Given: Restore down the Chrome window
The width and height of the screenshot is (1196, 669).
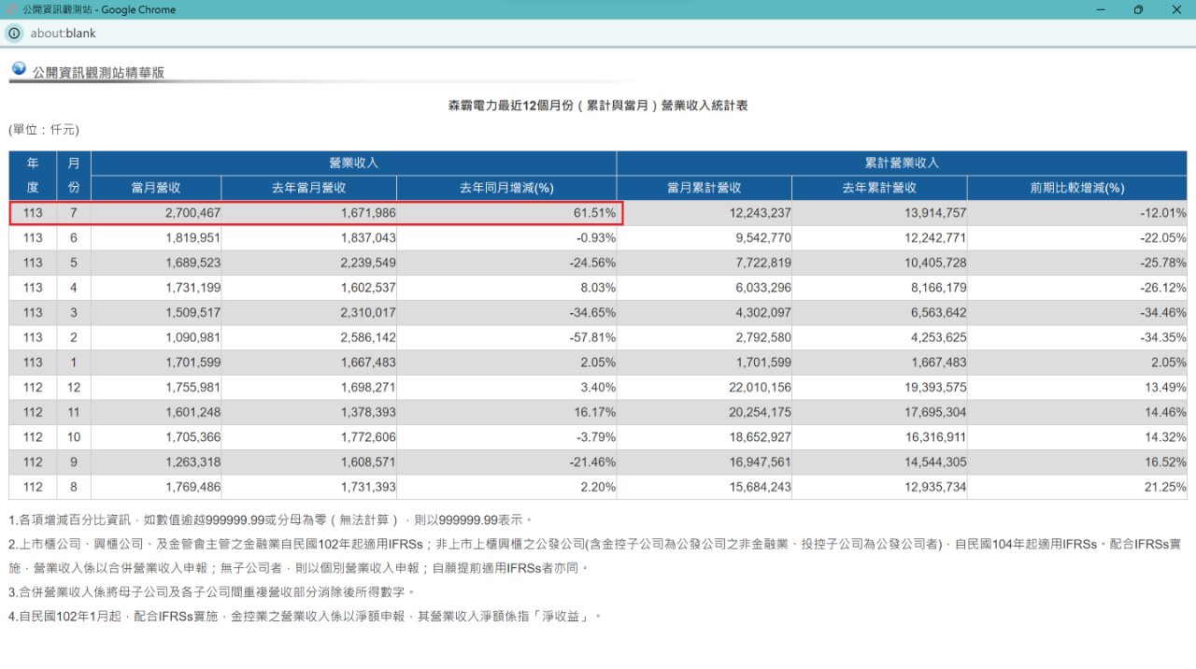Looking at the screenshot, I should click(1138, 9).
